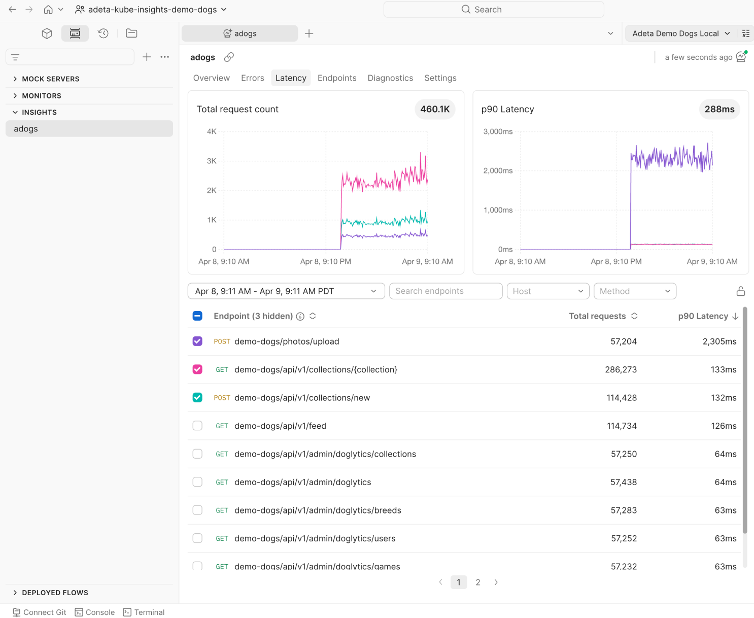This screenshot has width=754, height=618.
Task: Go to page 2 of the endpoints list
Action: [477, 582]
